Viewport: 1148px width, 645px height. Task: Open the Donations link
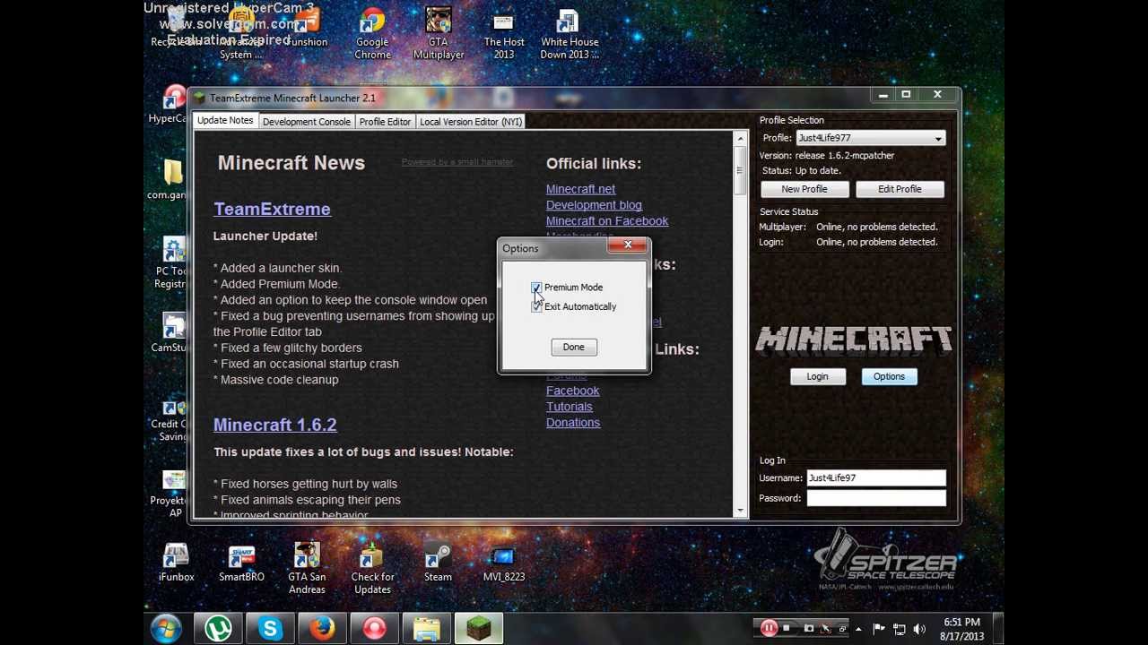(x=573, y=423)
